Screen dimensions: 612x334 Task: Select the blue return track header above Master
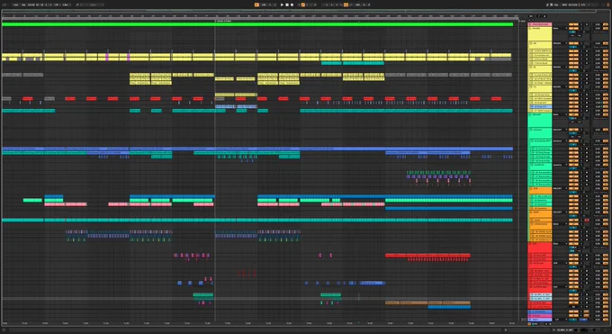pos(540,311)
